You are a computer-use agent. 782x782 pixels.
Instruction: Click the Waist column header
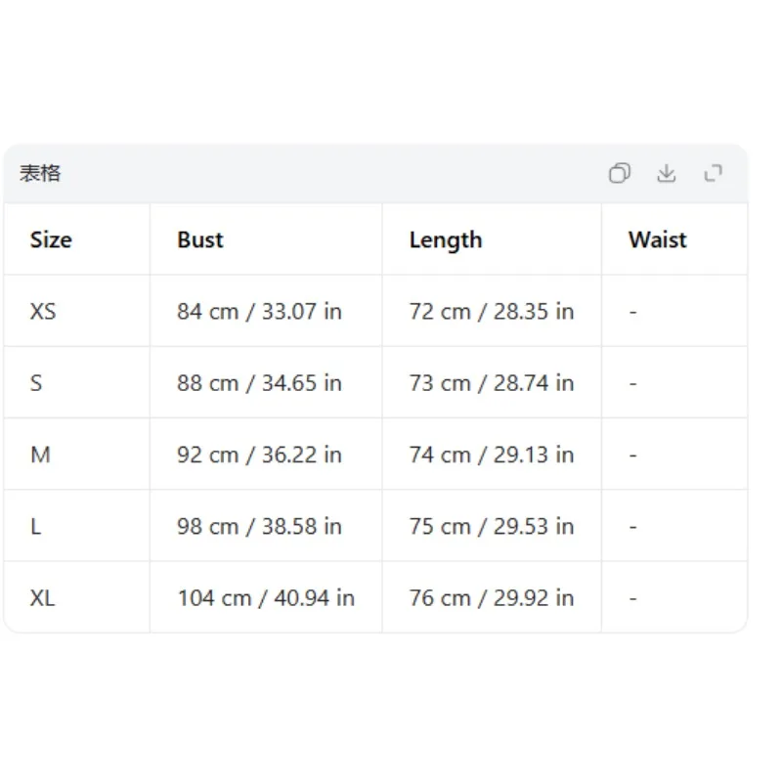point(657,239)
